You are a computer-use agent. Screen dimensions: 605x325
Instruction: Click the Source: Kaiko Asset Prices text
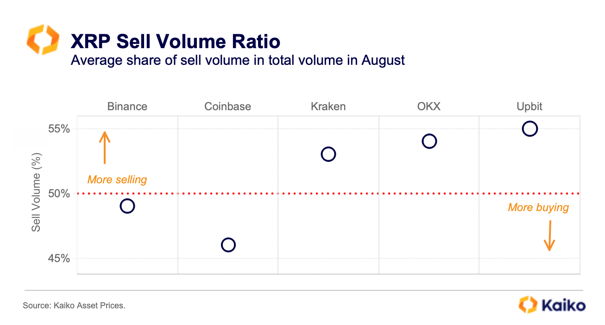click(74, 306)
